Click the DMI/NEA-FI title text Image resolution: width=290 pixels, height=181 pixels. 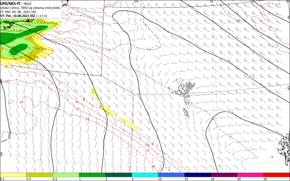[10, 3]
